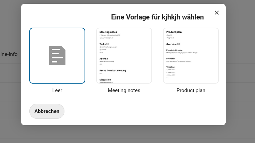Choose the Meeting notes template preview
Viewport: 255px width, 143px height.
pos(124,56)
